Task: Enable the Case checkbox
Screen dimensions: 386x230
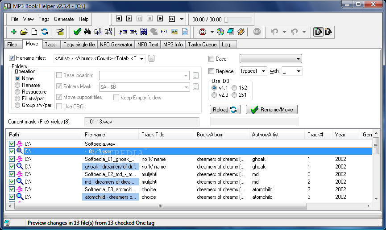Action: pyautogui.click(x=211, y=58)
